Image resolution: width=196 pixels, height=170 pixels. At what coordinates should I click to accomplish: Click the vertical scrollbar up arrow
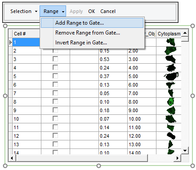point(185,33)
